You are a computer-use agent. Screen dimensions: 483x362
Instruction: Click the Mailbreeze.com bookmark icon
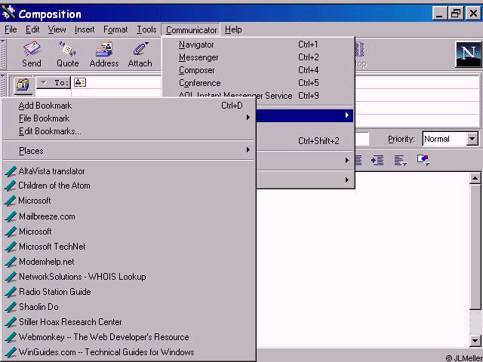coord(11,216)
